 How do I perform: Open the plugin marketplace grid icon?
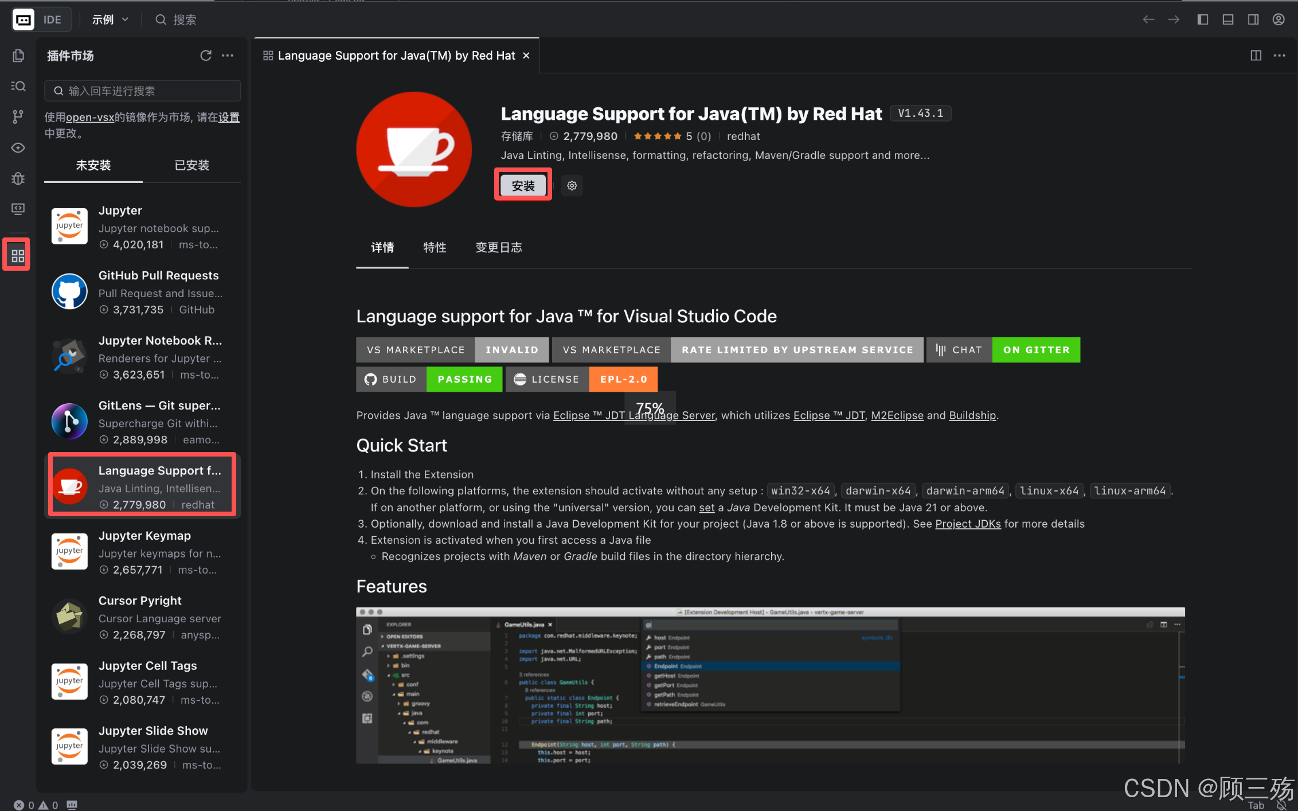point(18,256)
